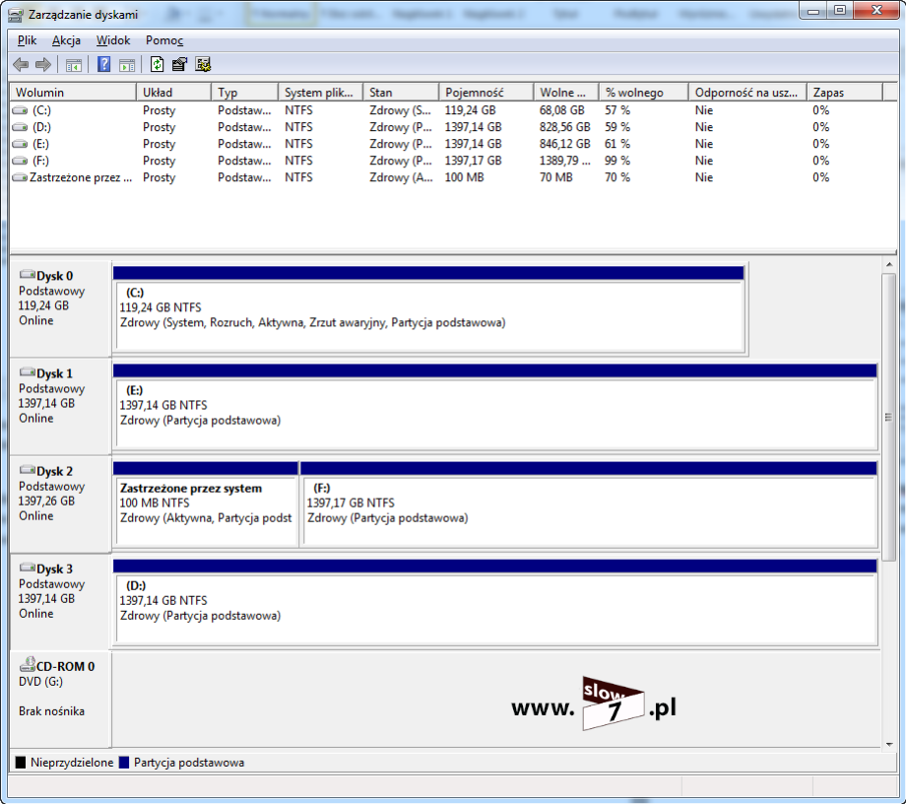Click the Brak nośnika status text
This screenshot has width=906, height=804.
(51, 711)
